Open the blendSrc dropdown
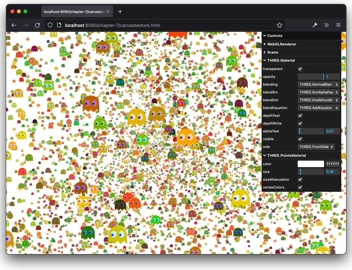352x270 pixels. (x=319, y=92)
